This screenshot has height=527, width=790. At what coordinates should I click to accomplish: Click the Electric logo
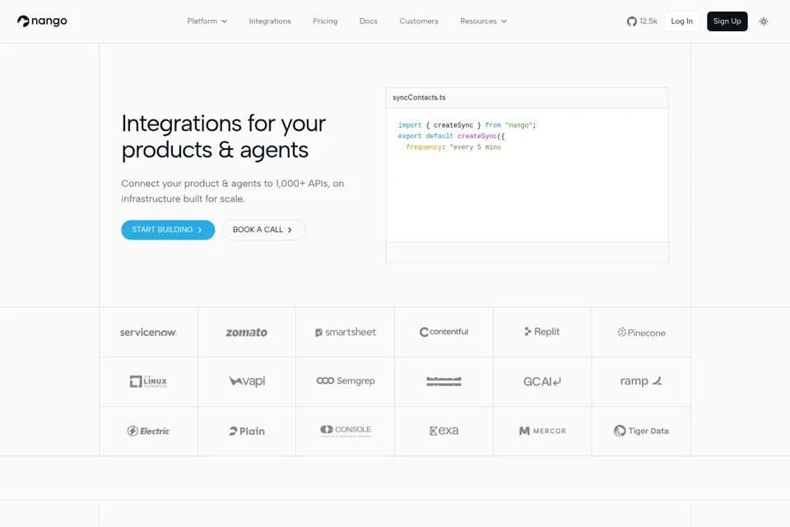(x=148, y=431)
